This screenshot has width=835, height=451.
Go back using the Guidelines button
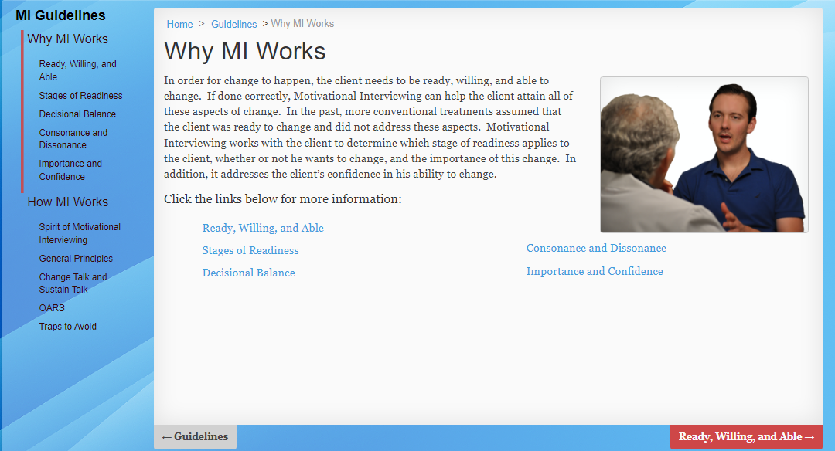click(196, 437)
